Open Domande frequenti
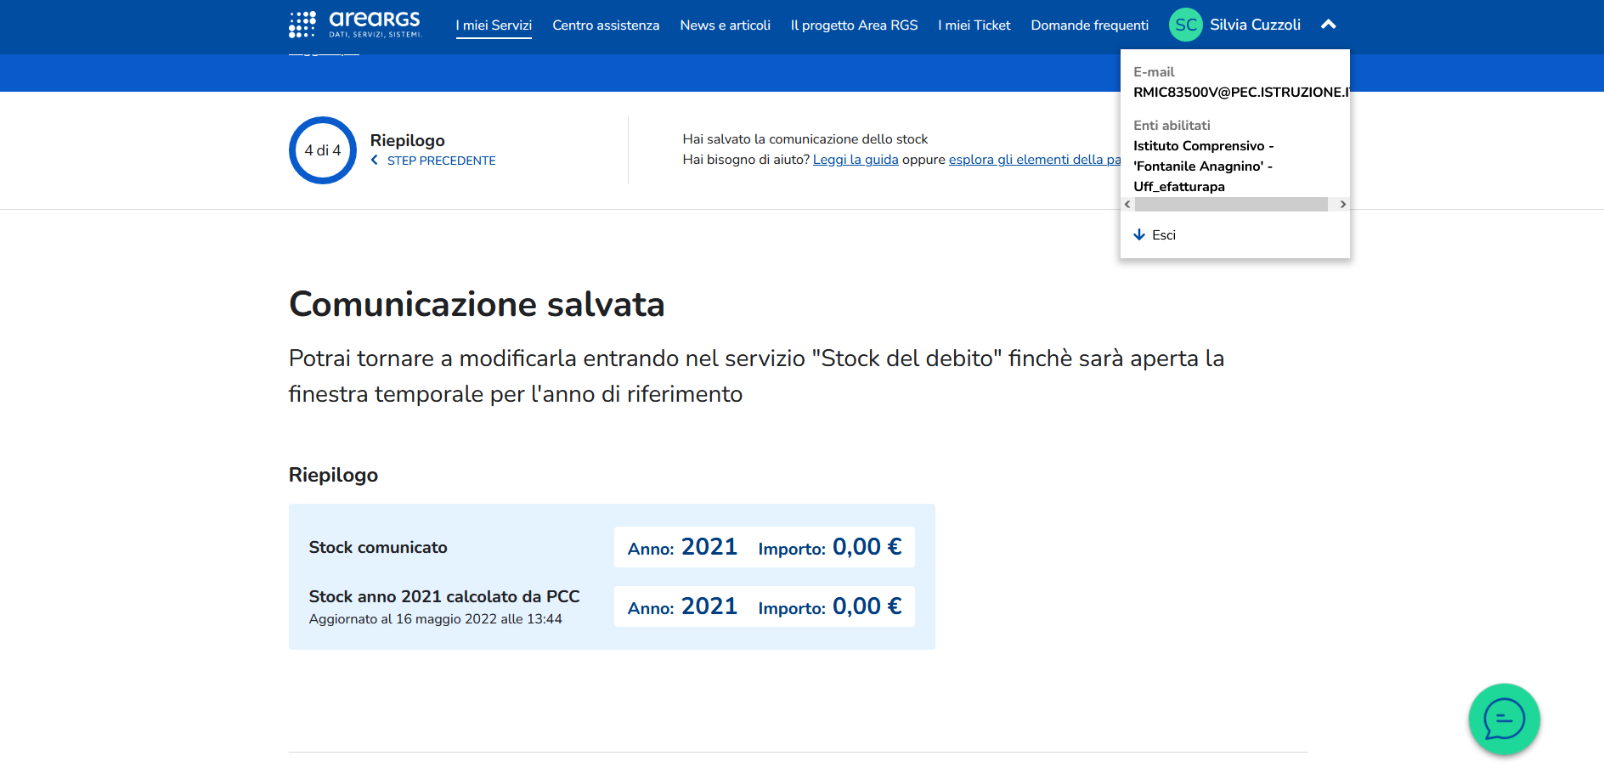 tap(1089, 25)
